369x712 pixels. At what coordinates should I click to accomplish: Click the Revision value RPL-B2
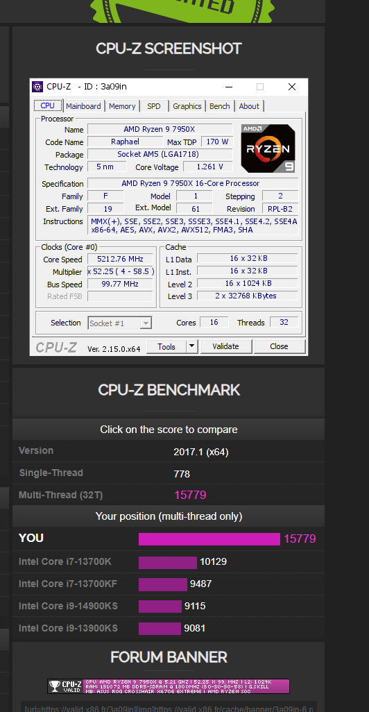(280, 209)
